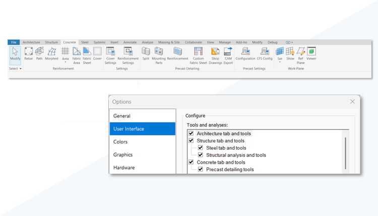Switch to the View tab
The width and height of the screenshot is (378, 216).
click(x=211, y=42)
